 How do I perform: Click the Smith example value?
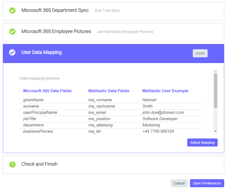147,106
